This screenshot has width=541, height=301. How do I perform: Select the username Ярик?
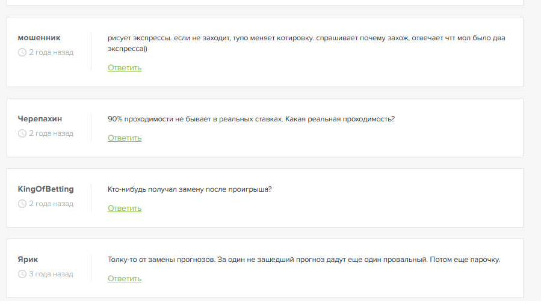click(x=28, y=260)
